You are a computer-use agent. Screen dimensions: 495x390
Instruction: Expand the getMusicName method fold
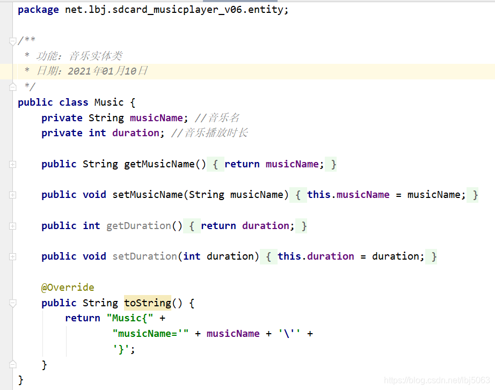click(13, 164)
